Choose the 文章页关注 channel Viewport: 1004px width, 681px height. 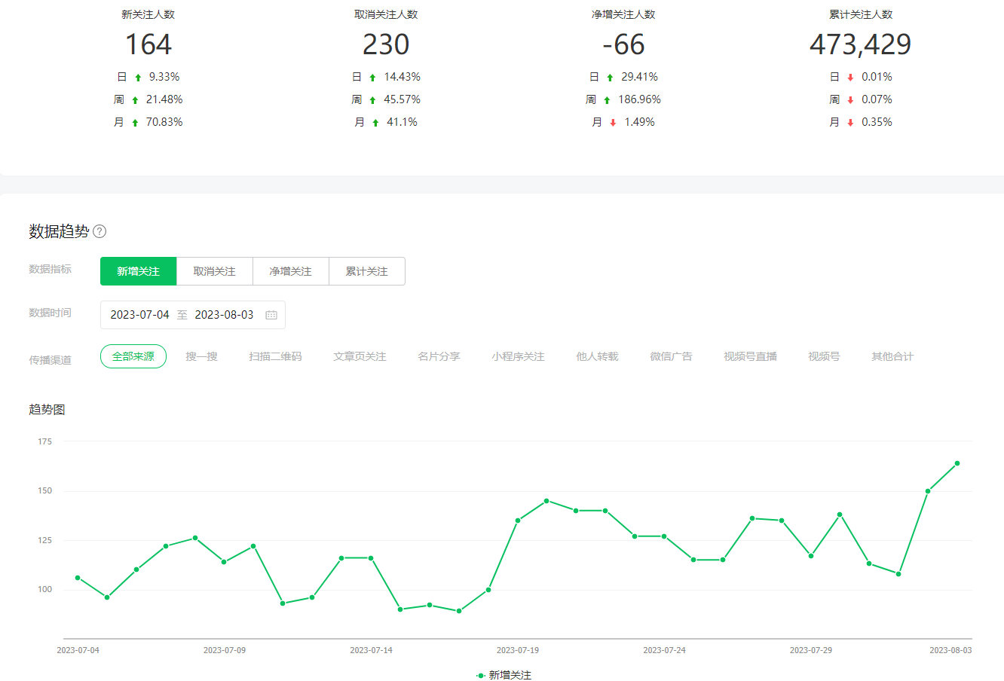pyautogui.click(x=360, y=356)
